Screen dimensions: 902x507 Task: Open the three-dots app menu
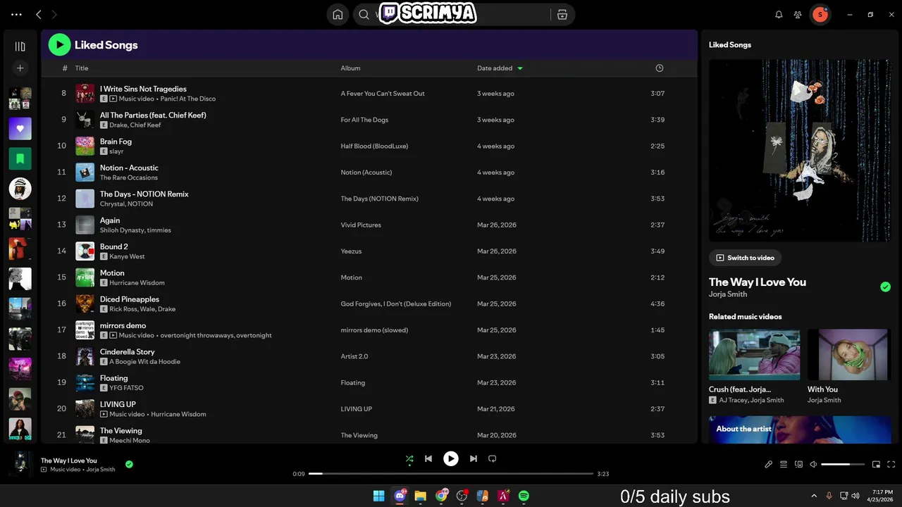click(16, 14)
